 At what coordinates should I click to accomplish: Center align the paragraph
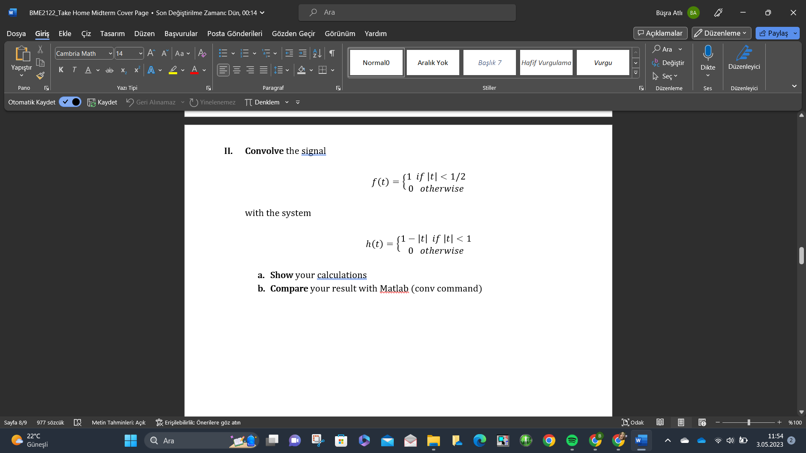[x=236, y=70]
